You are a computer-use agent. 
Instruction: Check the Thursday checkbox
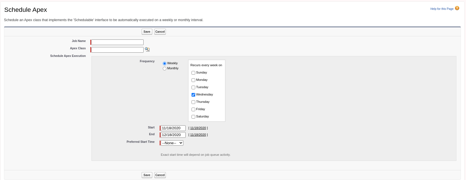pos(193,102)
